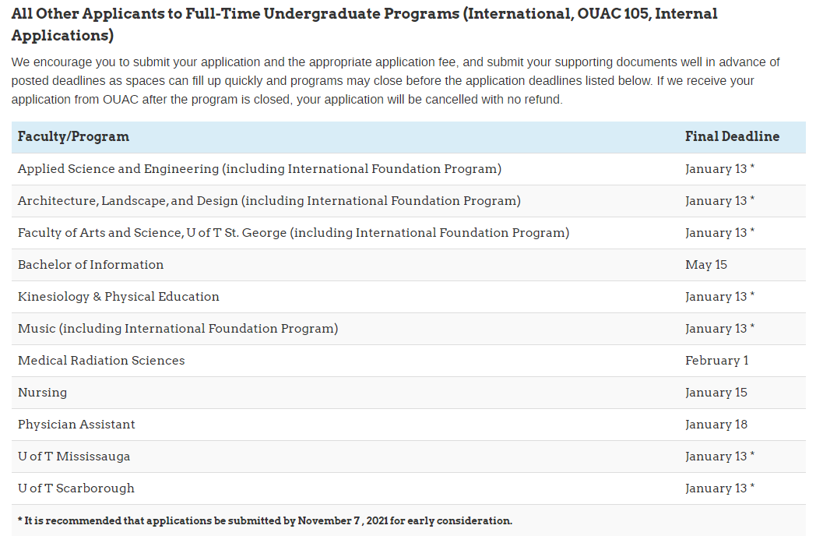Click the November 7, 2021 early consideration footnote
The image size is (816, 536).
265,520
